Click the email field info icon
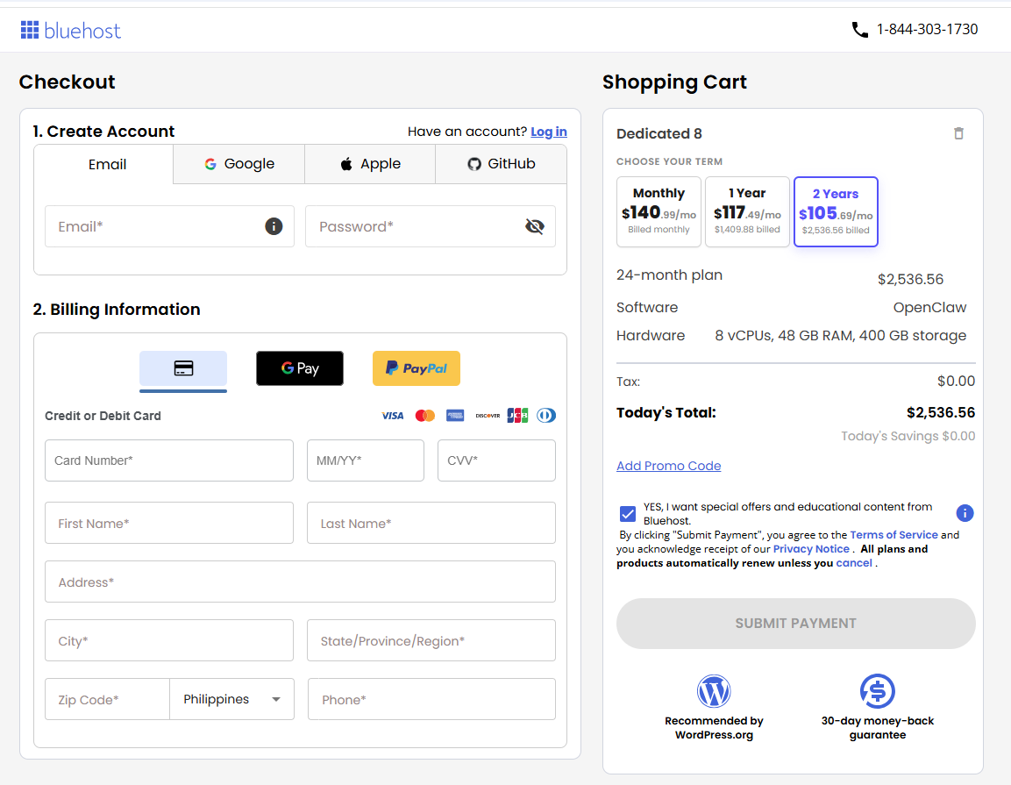The width and height of the screenshot is (1011, 785). [274, 226]
